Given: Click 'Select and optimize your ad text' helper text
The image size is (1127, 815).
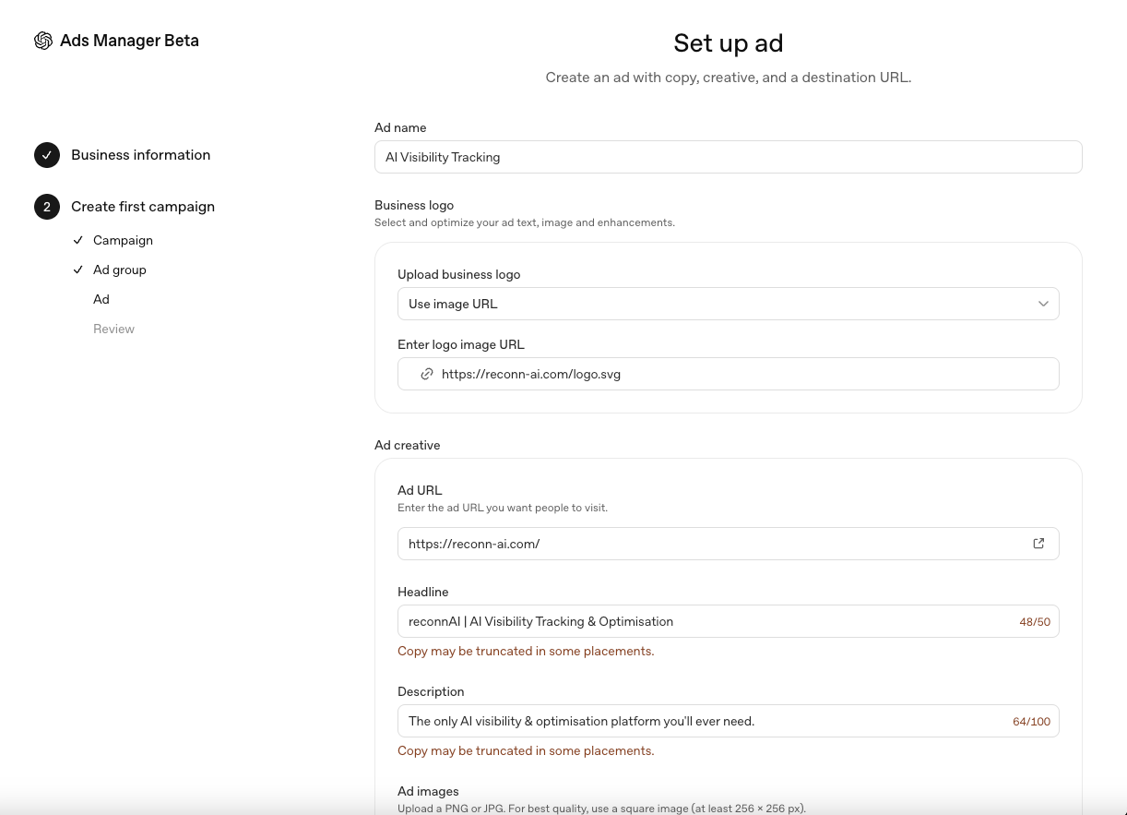Looking at the screenshot, I should point(525,222).
